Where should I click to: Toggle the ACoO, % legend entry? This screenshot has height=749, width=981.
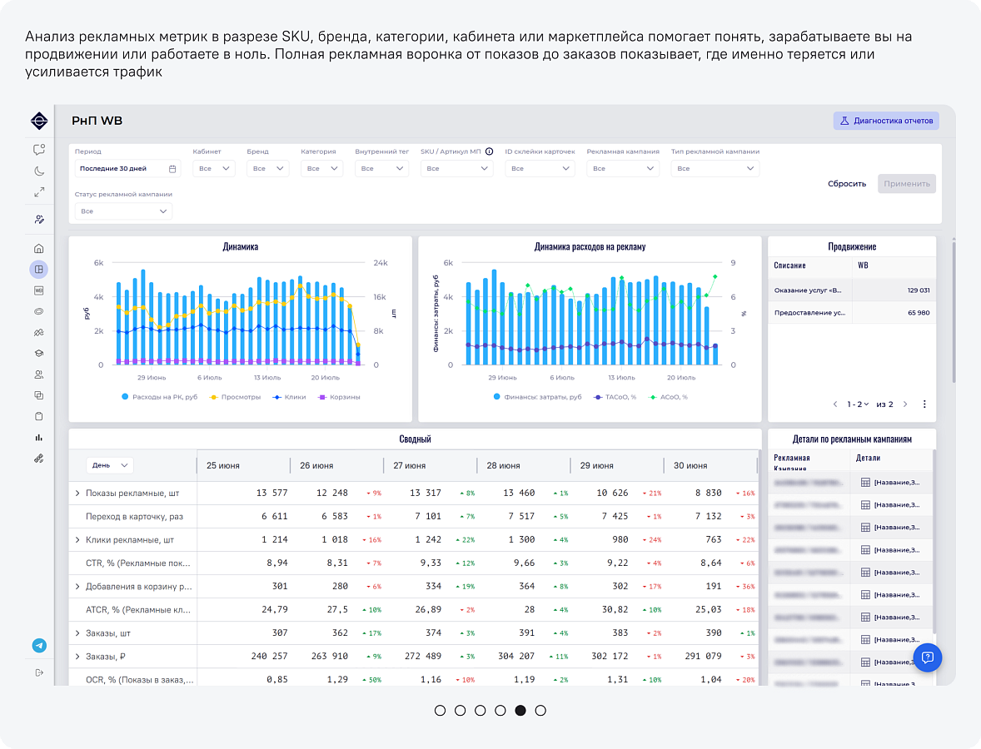668,397
